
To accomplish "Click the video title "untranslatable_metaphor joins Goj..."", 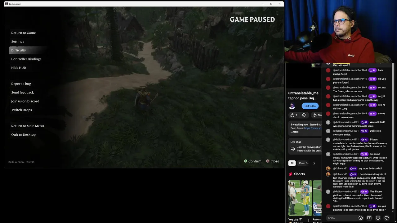I will pyautogui.click(x=303, y=95).
